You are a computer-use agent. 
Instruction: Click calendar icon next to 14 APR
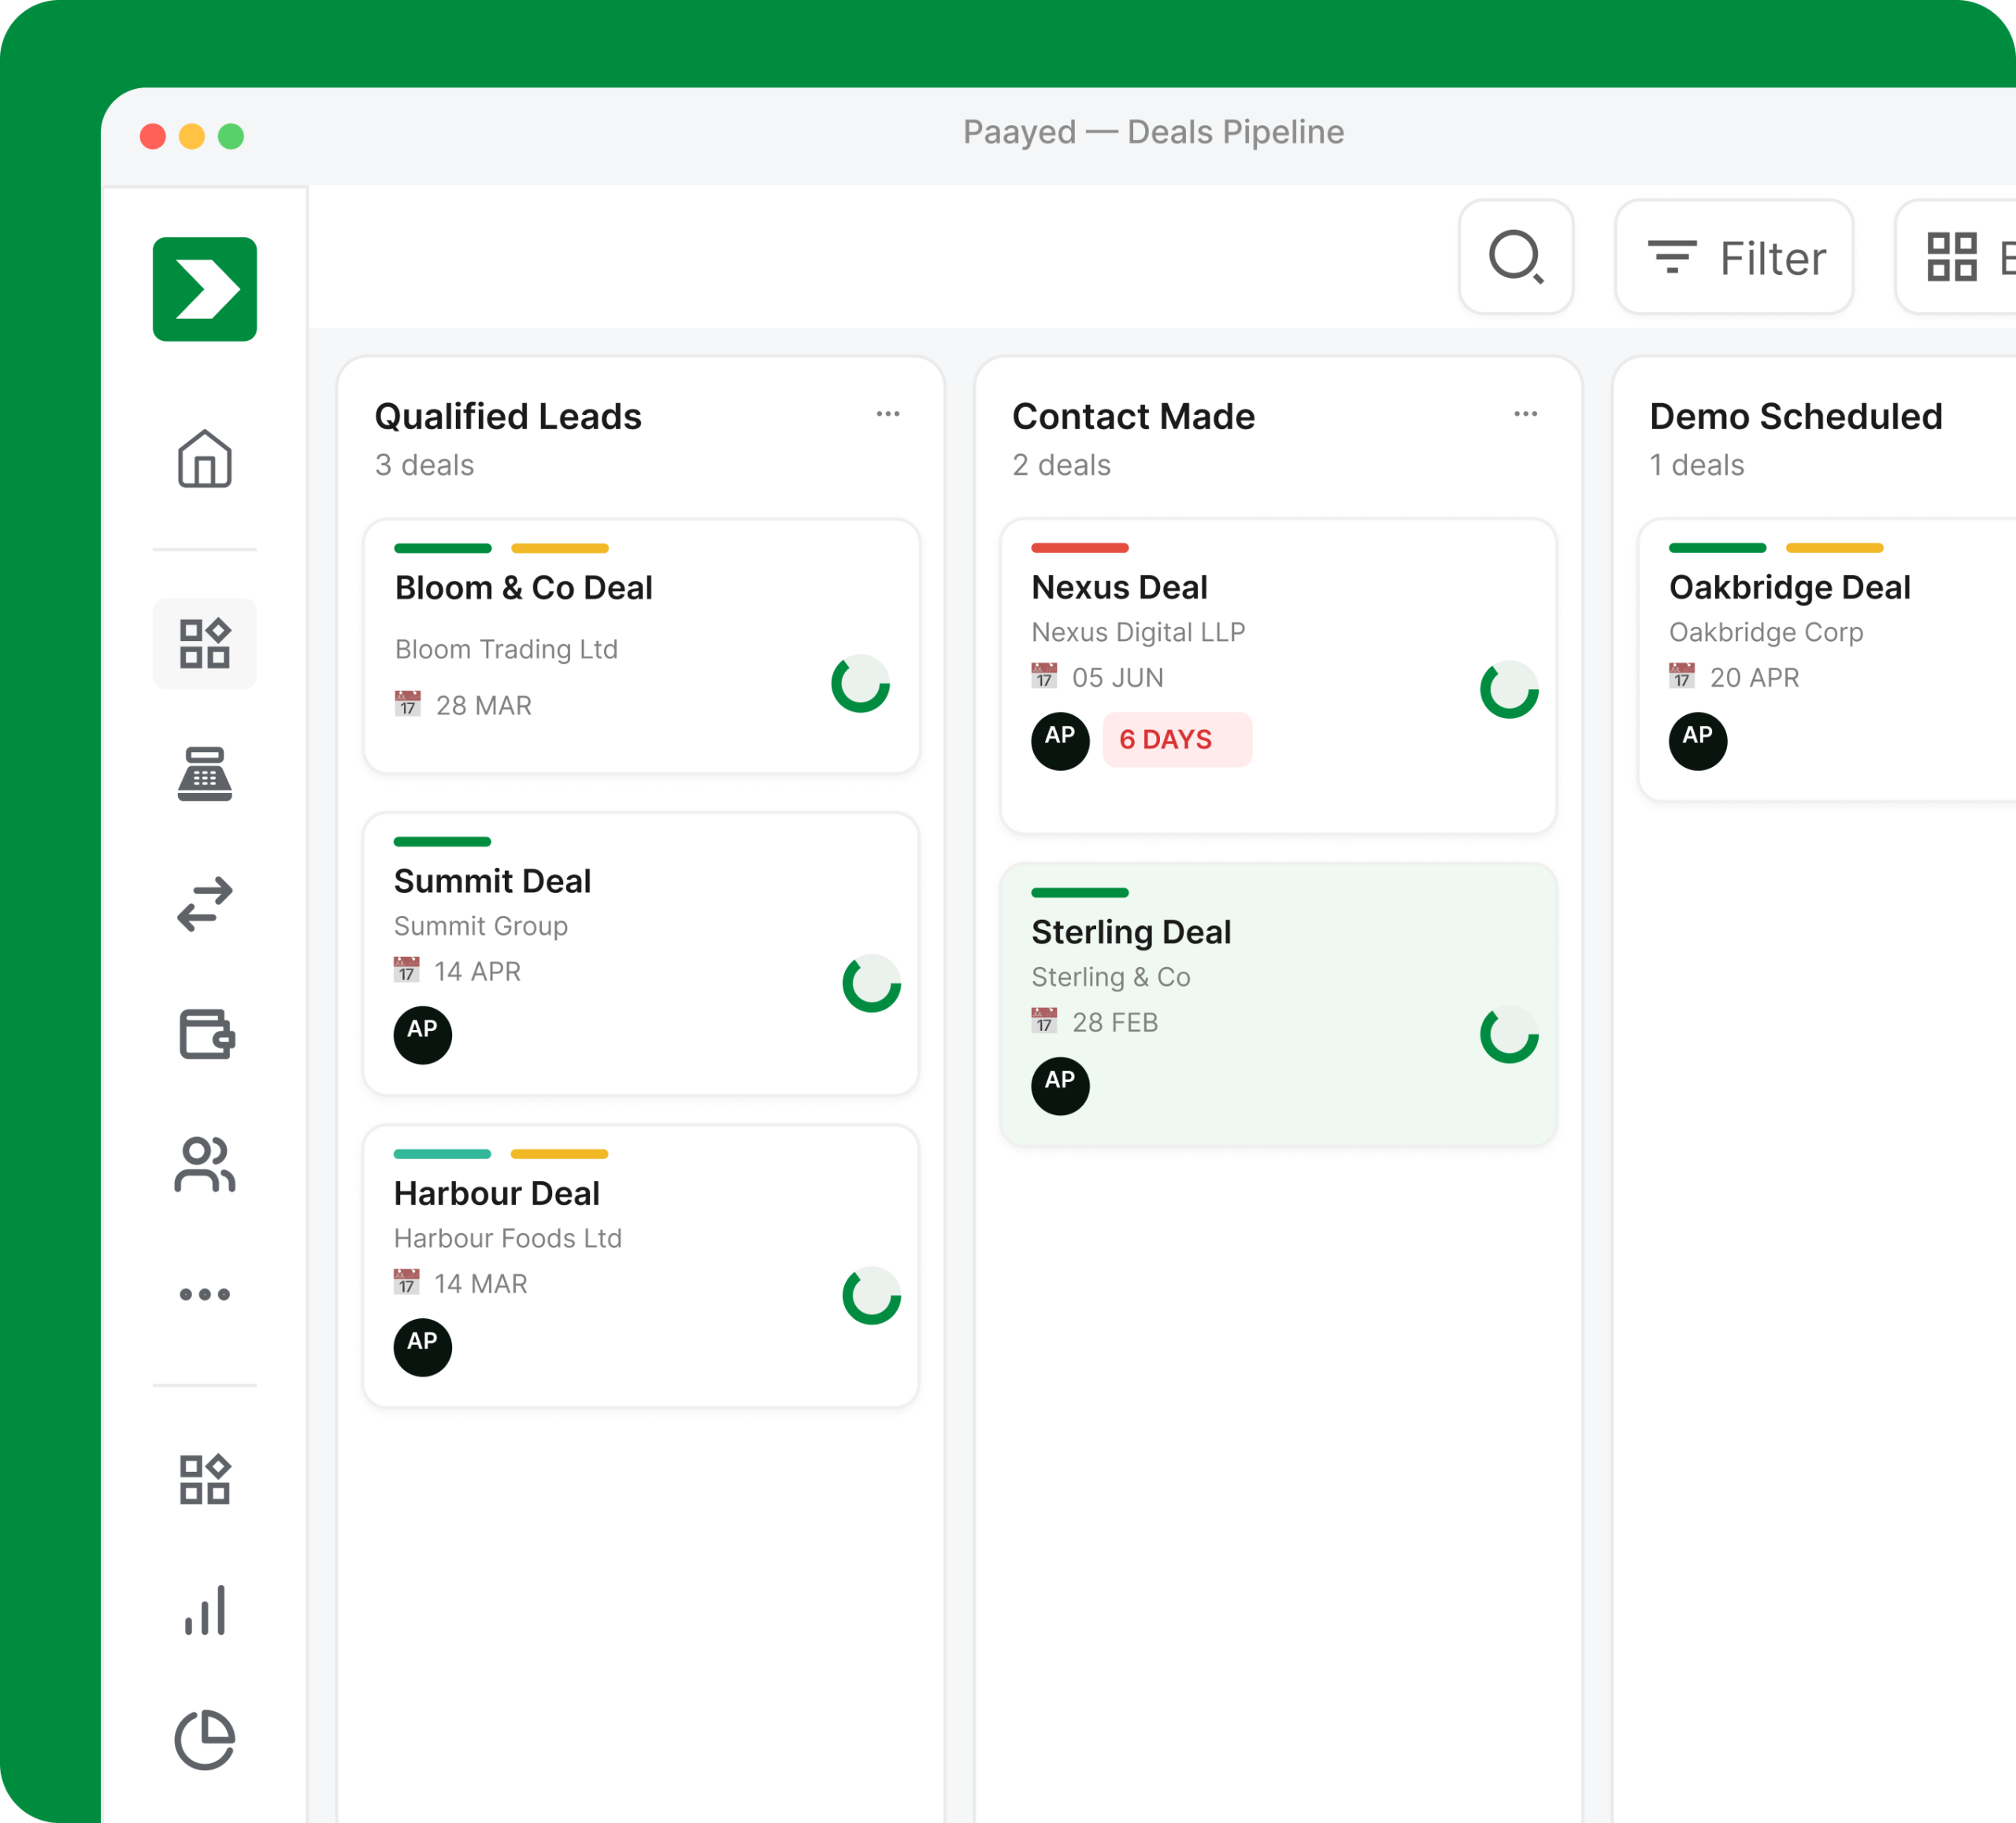click(x=406, y=970)
